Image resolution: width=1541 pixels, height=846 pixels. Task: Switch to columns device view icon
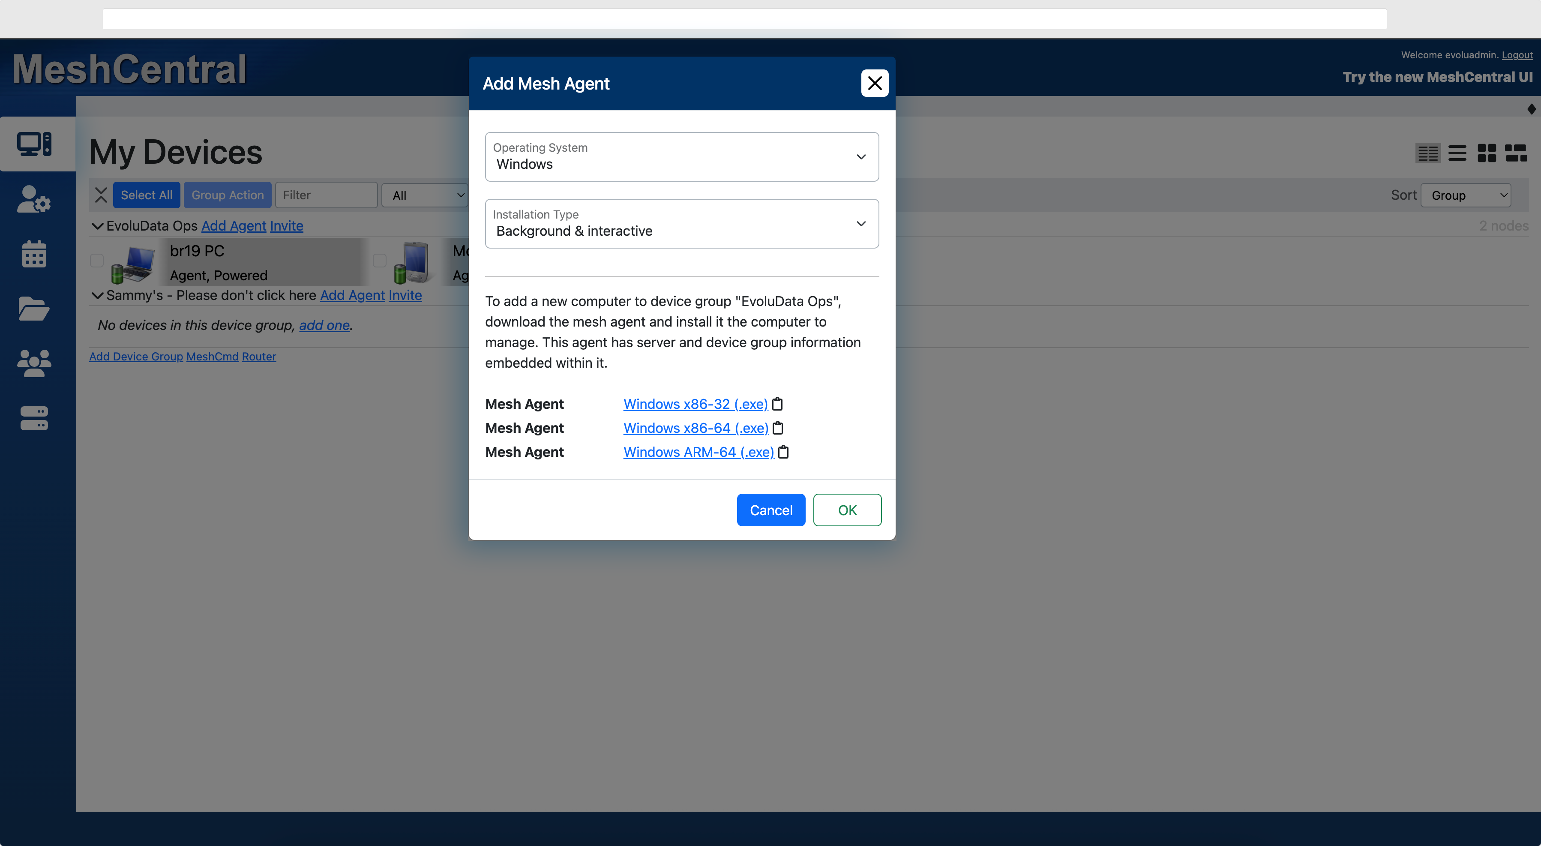point(1428,153)
